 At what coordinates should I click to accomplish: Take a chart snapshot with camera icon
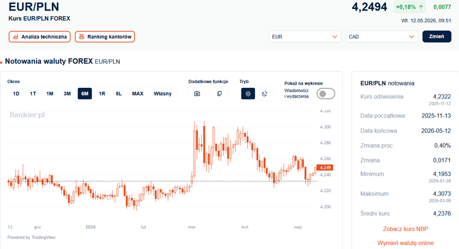197,94
